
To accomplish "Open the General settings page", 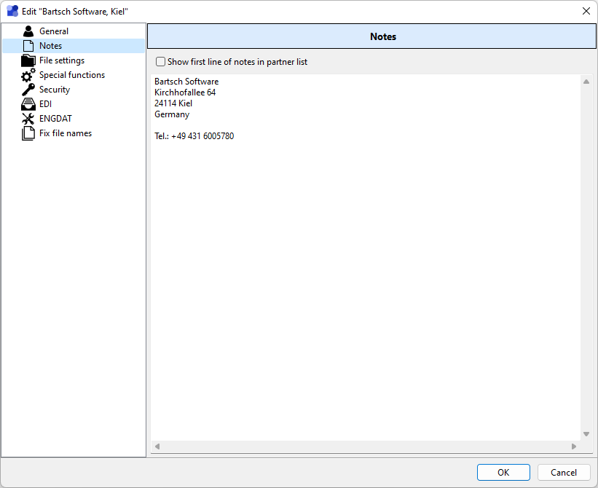I will click(x=54, y=31).
